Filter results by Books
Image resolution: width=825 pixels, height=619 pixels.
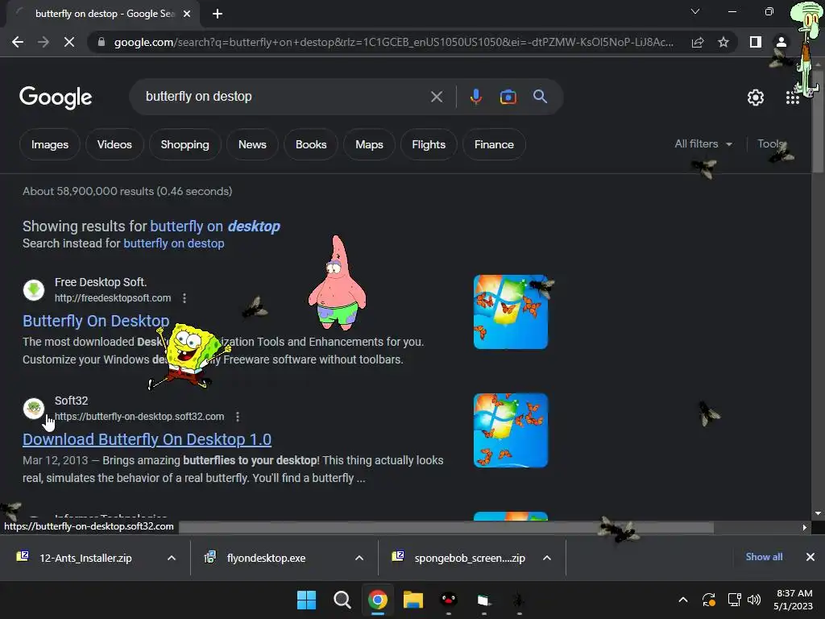click(x=311, y=144)
